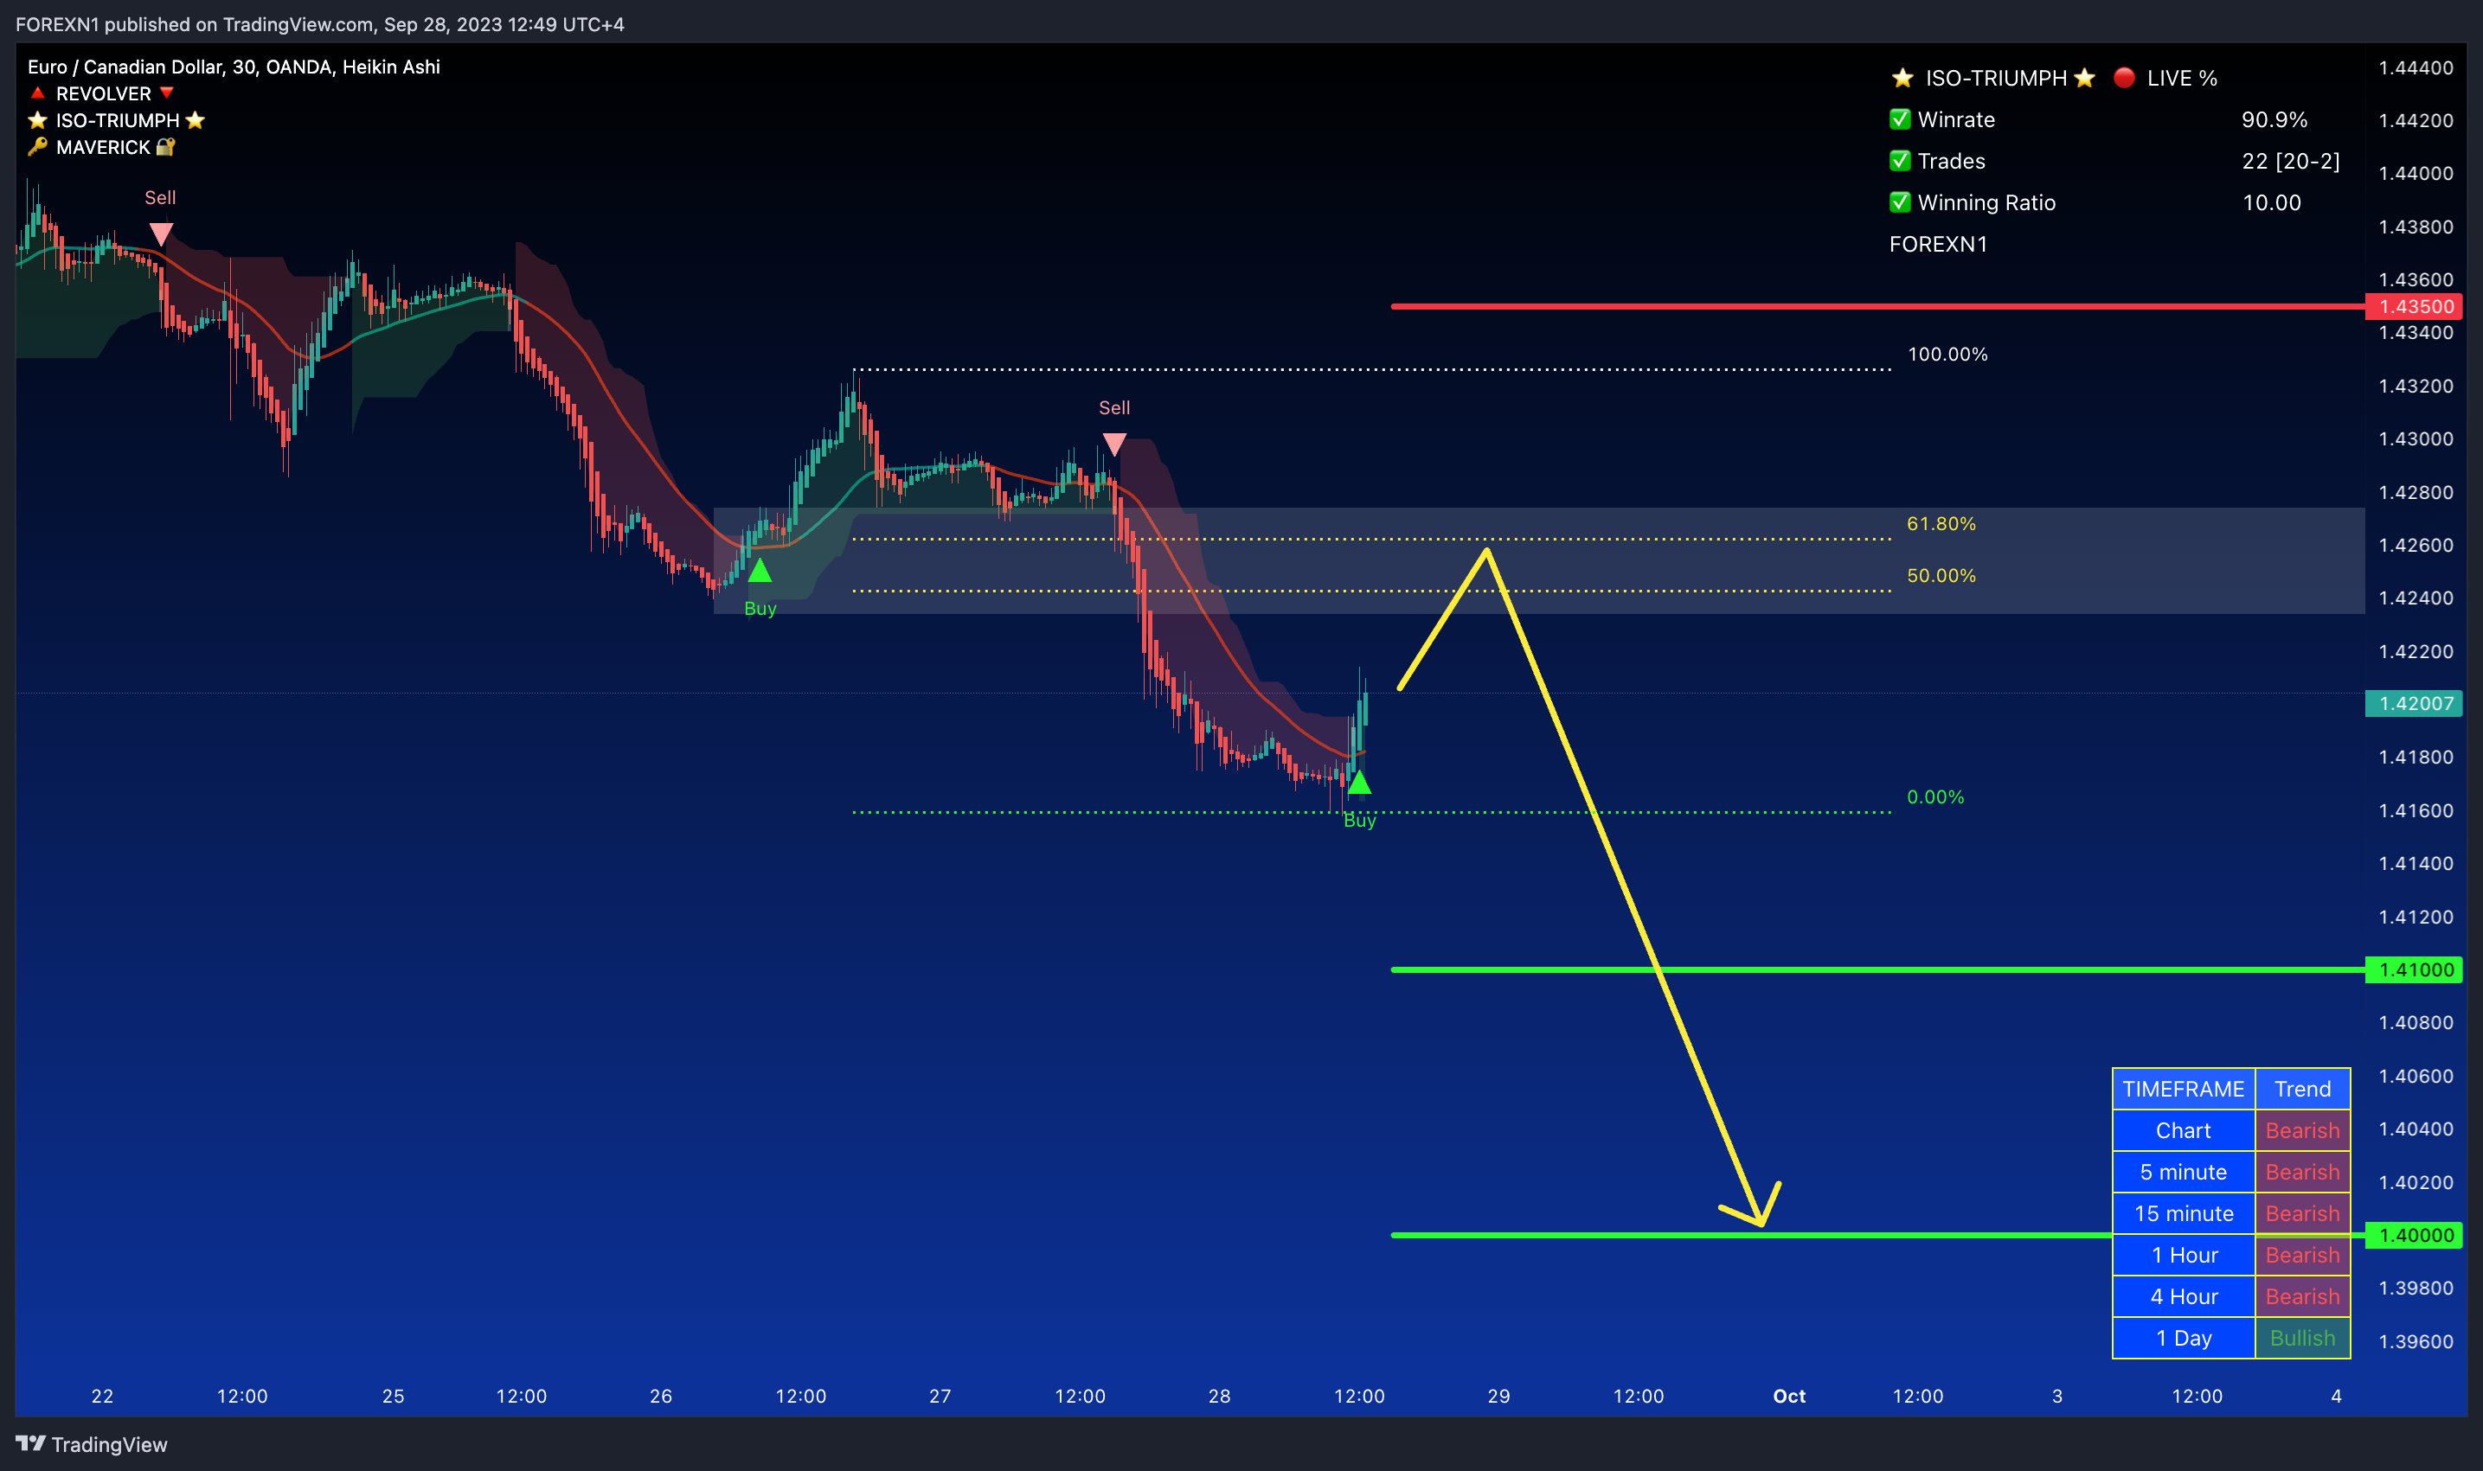This screenshot has width=2483, height=1471.
Task: Click the FOREXN1 author label in stats panel
Action: tap(1939, 244)
